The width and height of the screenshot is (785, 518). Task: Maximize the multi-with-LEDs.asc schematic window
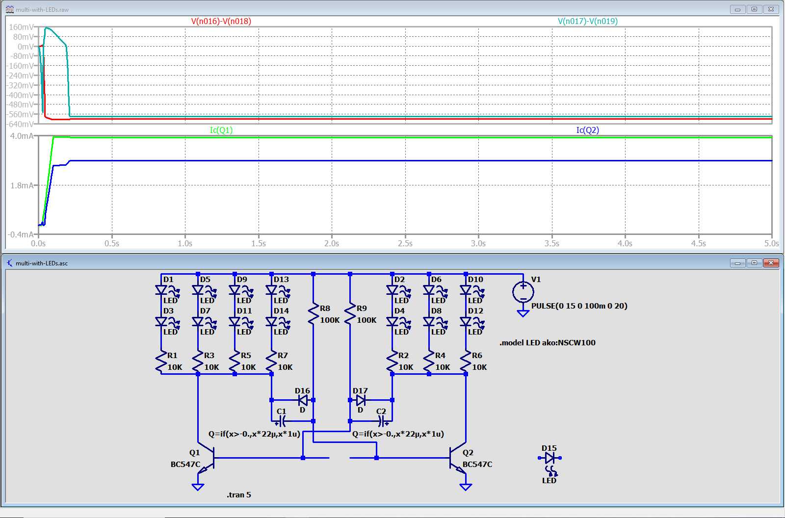point(755,263)
